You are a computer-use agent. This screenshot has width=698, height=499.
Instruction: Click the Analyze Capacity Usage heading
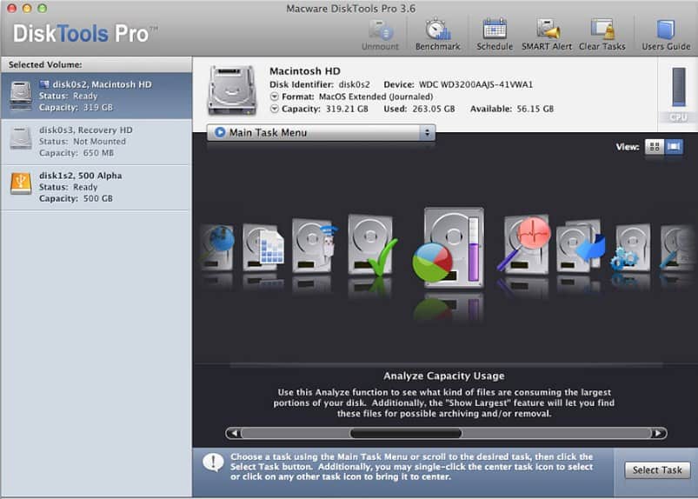point(444,376)
